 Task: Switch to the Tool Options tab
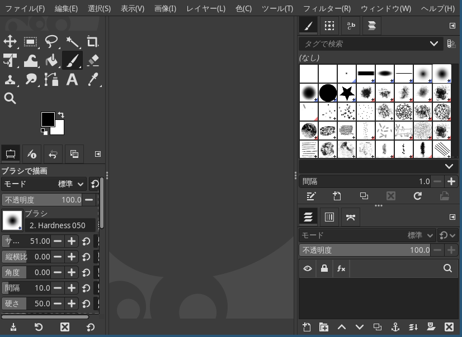coord(11,153)
